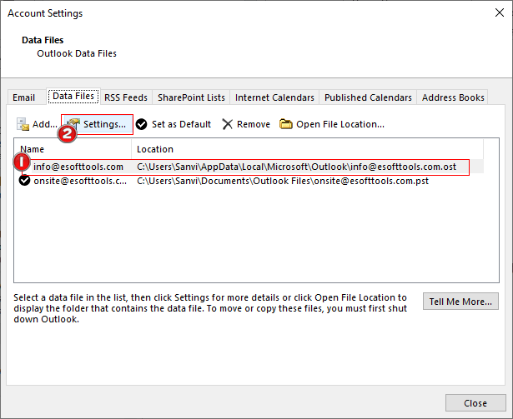
Task: Click the Add data file envelope icon
Action: pyautogui.click(x=23, y=124)
